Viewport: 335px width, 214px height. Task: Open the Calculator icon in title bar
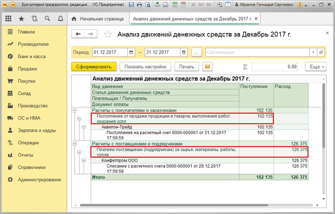point(175,5)
